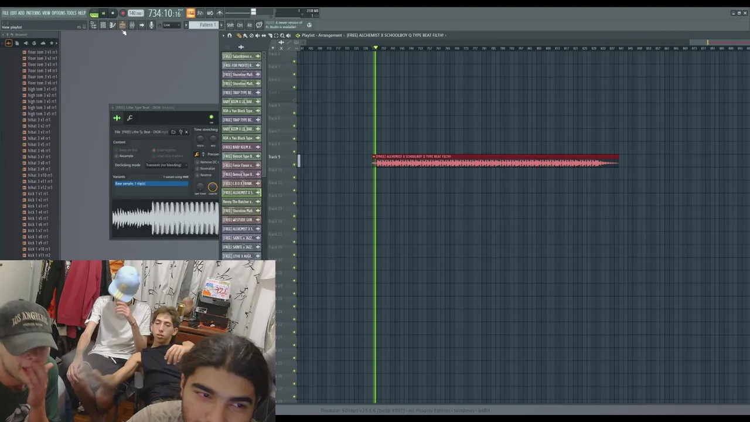Toggle the Normalize option
The width and height of the screenshot is (750, 422).
(206, 169)
